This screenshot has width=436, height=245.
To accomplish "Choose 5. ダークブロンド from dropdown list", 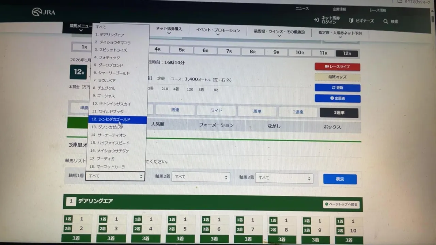I will (x=119, y=65).
